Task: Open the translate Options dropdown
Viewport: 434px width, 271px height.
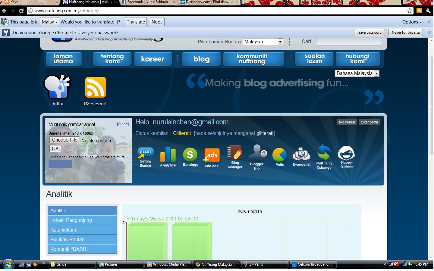Action: tap(412, 22)
